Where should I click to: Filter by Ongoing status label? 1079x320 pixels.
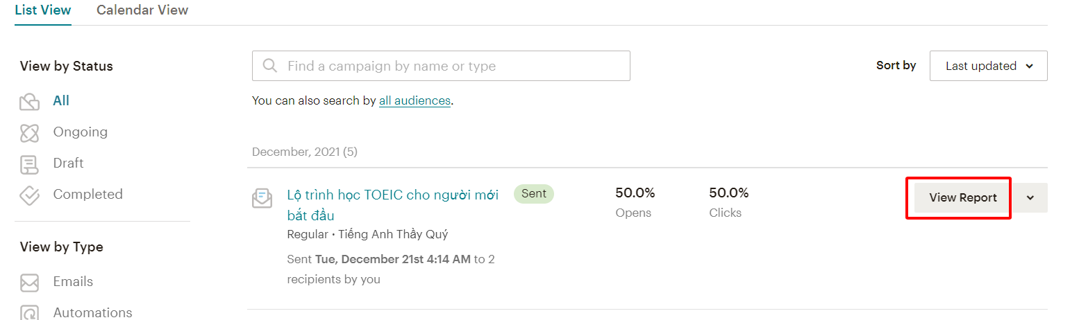(80, 132)
